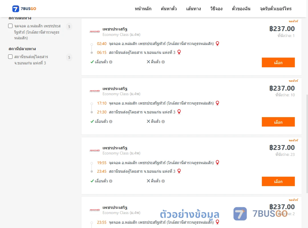Click the 7BUSGO logo in header
The height and width of the screenshot is (228, 308).
tap(24, 9)
